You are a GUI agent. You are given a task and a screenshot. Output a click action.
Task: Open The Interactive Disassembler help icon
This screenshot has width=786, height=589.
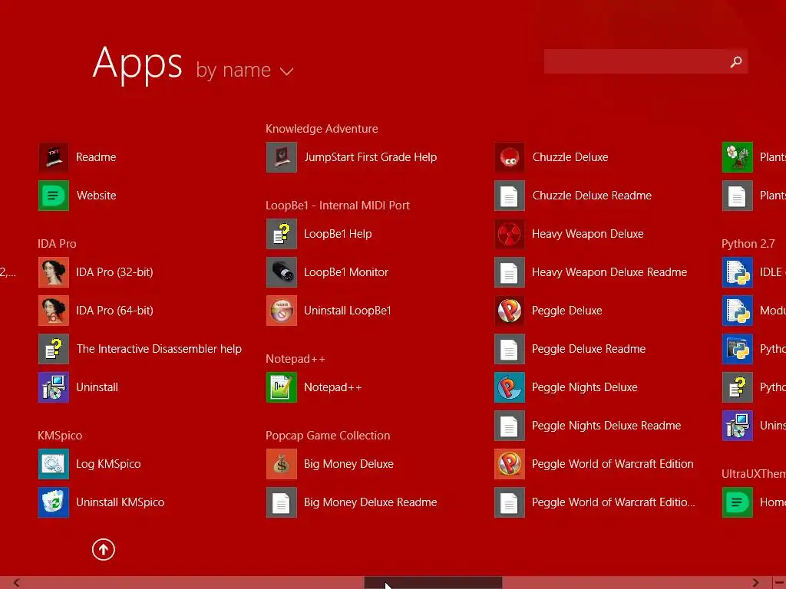[x=54, y=349]
